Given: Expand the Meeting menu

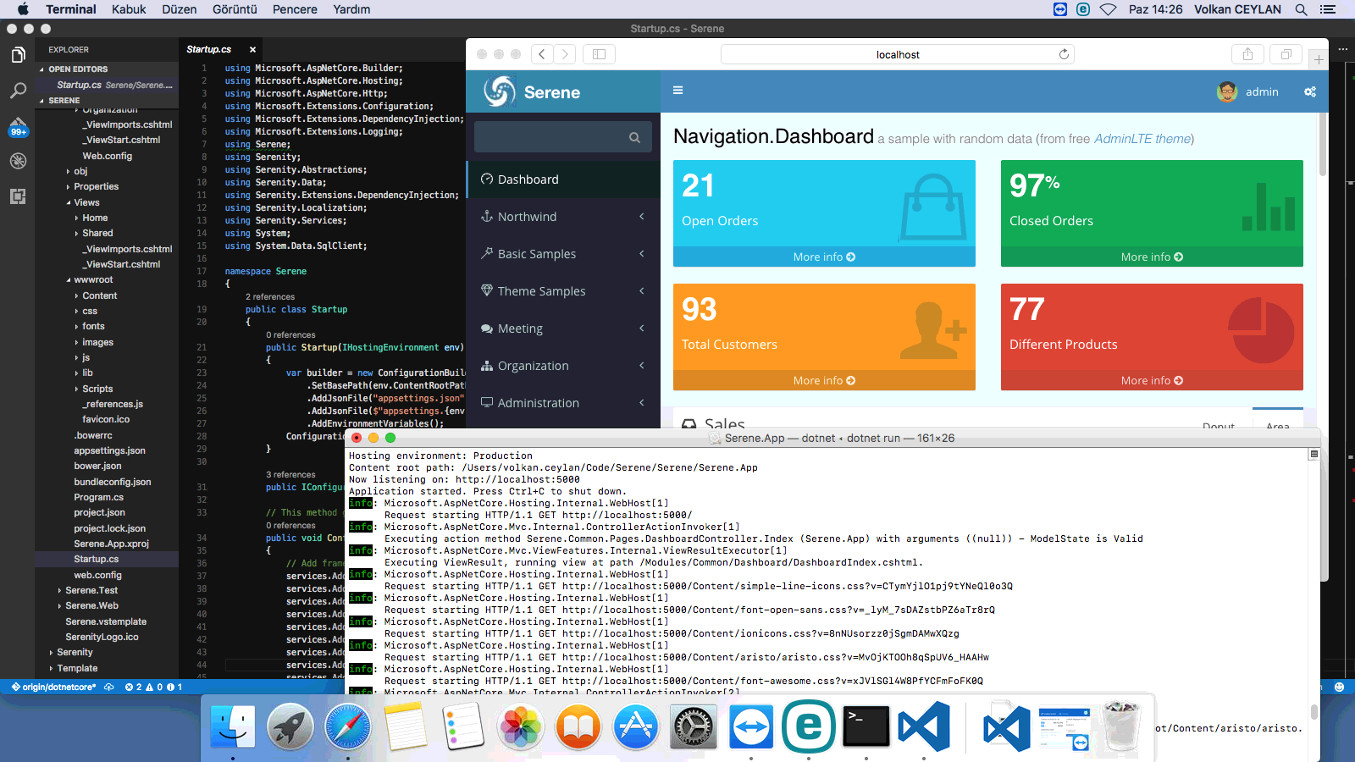Looking at the screenshot, I should tap(562, 329).
